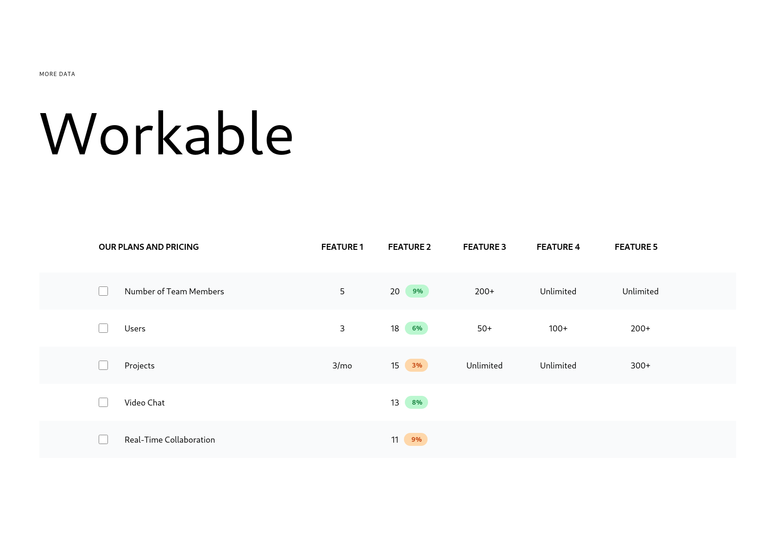This screenshot has width=775, height=546.
Task: Click the value '15' in Projects row
Action: (395, 366)
